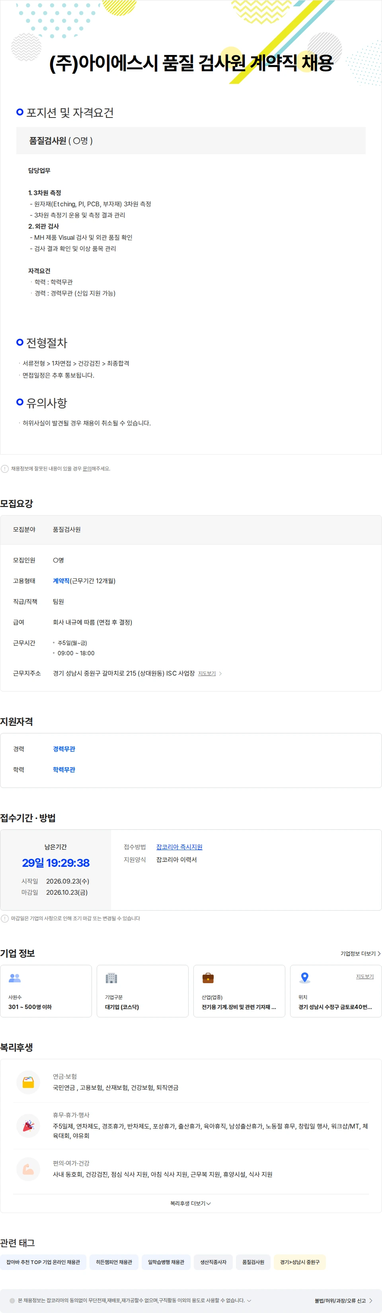Click the 사원수 301 ~ 500명 이하 card
Viewport: 382px width, 1313px height.
(46, 991)
